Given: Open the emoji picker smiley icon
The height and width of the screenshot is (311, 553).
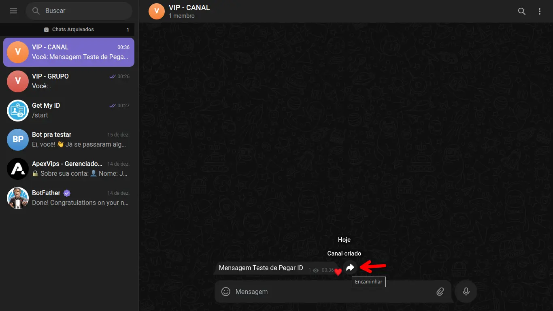Looking at the screenshot, I should tap(226, 292).
